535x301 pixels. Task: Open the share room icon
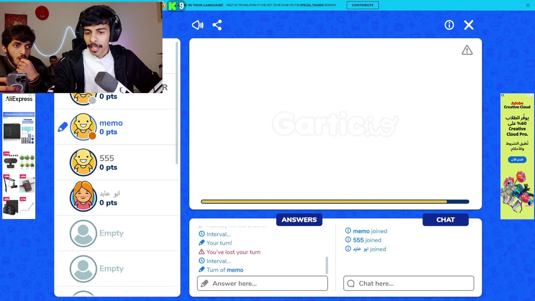pyautogui.click(x=217, y=25)
